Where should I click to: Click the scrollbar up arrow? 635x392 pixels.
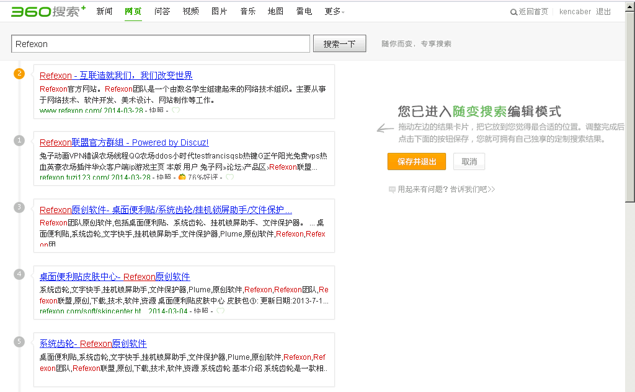coord(630,6)
